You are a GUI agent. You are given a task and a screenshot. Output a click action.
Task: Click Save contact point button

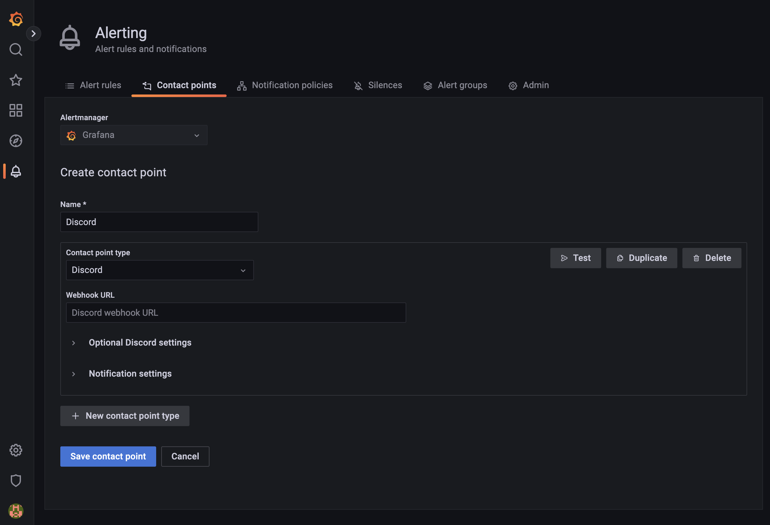(108, 457)
